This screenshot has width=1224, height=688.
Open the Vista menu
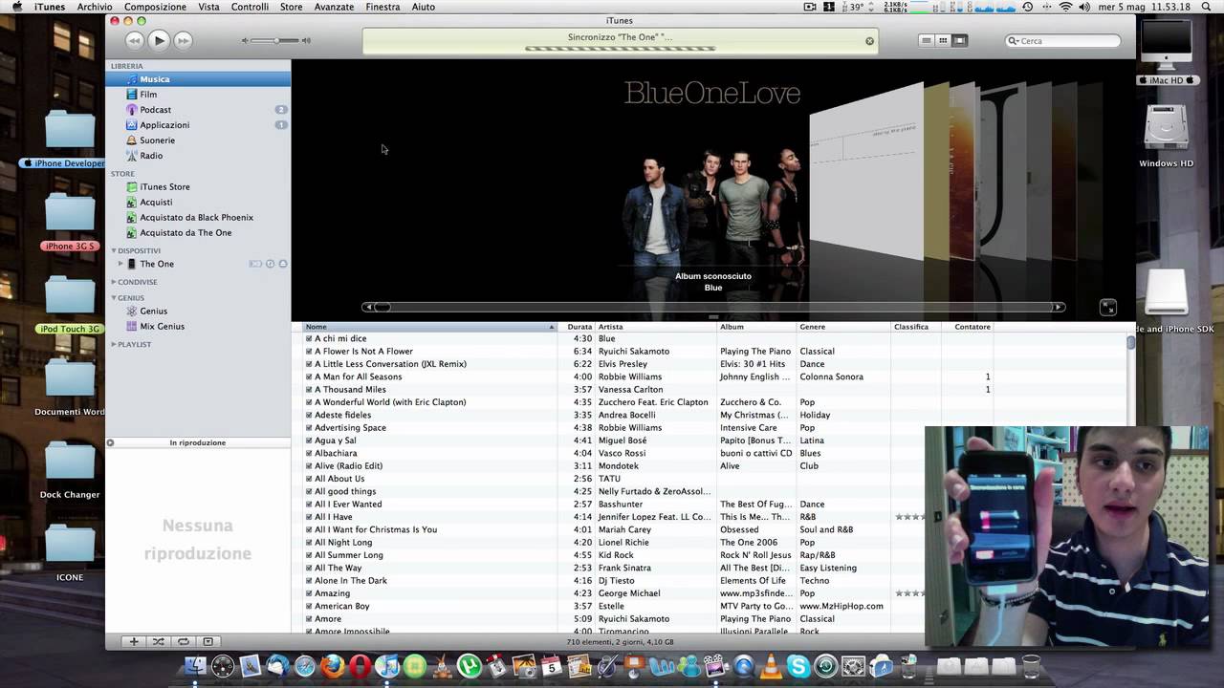tap(208, 7)
